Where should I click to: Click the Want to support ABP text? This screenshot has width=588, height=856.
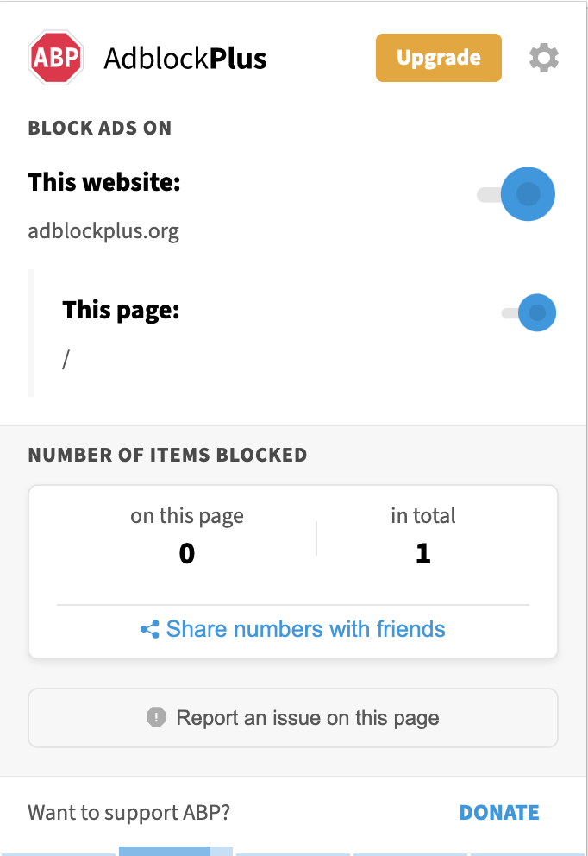[128, 812]
